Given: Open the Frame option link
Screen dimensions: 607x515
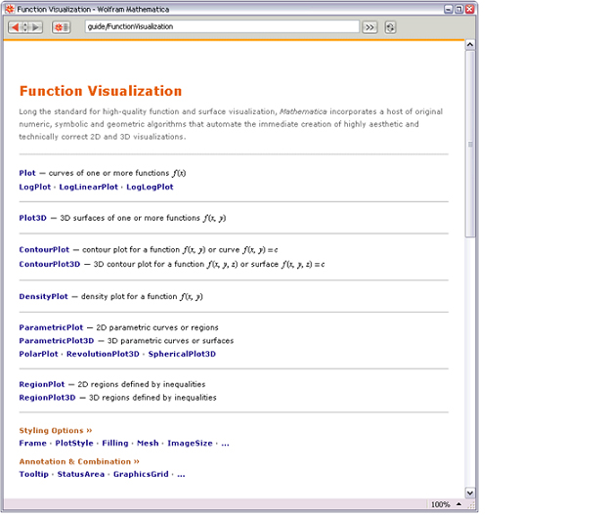Looking at the screenshot, I should pyautogui.click(x=32, y=443).
